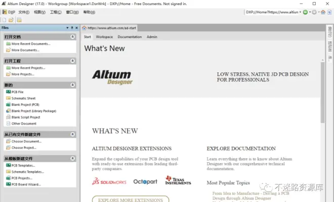The width and height of the screenshot is (334, 202).
Task: Click the SolidWorks extension logo
Action: [x=109, y=181]
